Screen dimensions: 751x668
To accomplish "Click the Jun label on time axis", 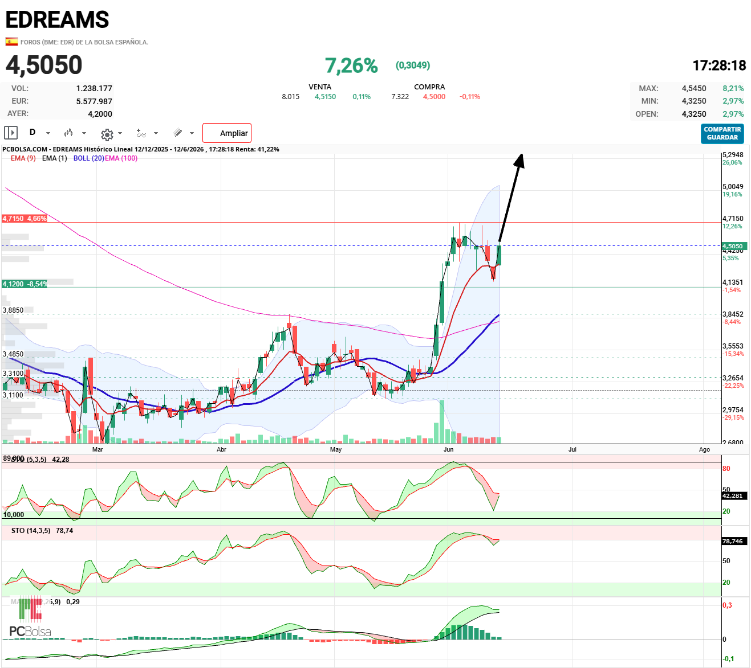I will pos(449,449).
